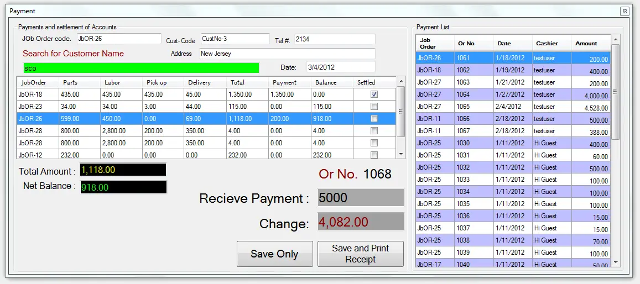
Task: Click Save Only button
Action: tap(275, 254)
